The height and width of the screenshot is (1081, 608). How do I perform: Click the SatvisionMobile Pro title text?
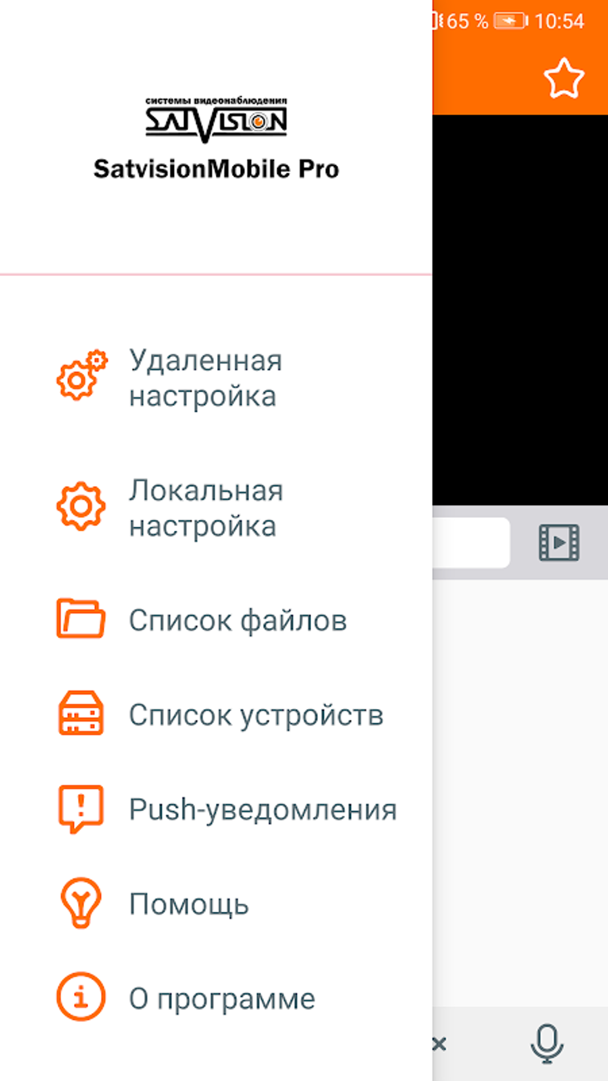pos(216,169)
